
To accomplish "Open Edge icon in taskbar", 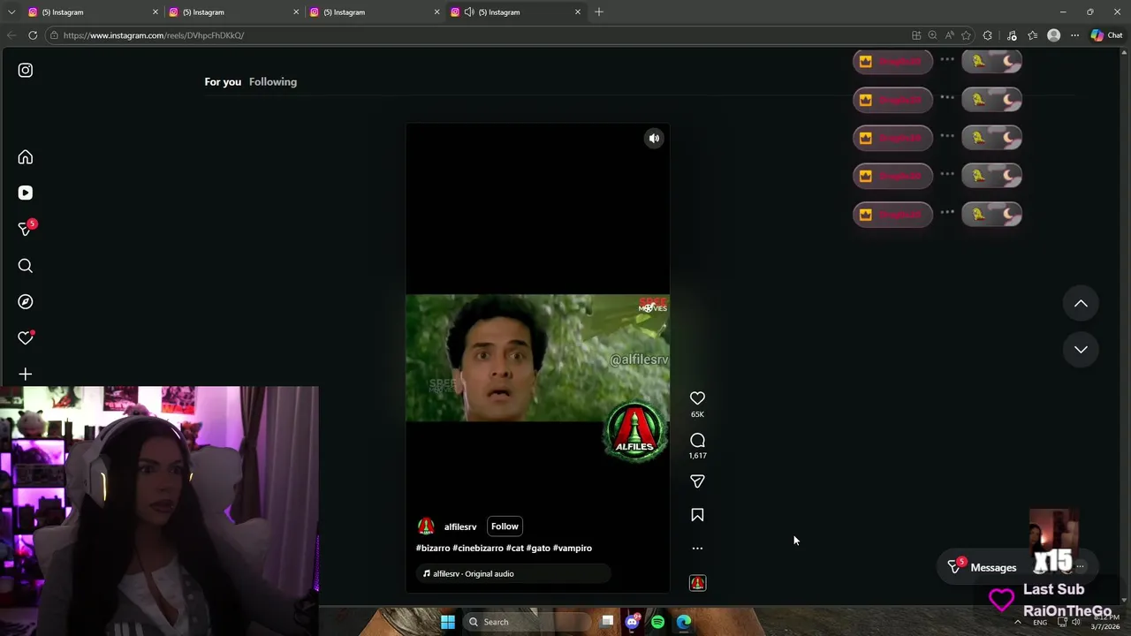I will [684, 622].
